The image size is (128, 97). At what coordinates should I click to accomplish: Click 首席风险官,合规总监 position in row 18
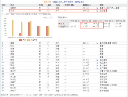pyautogui.click(x=108, y=85)
